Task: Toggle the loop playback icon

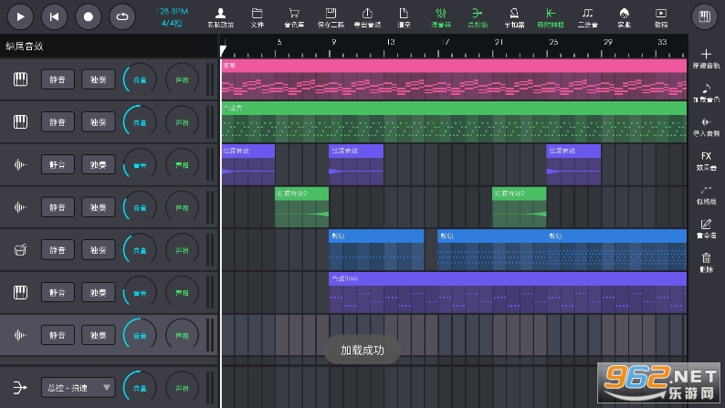Action: 122,16
